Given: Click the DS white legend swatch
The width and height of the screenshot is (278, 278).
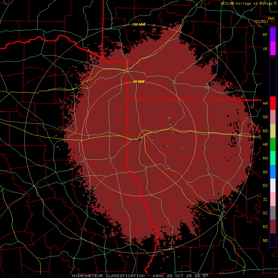Looking at the screenshot, I should click(273, 185).
